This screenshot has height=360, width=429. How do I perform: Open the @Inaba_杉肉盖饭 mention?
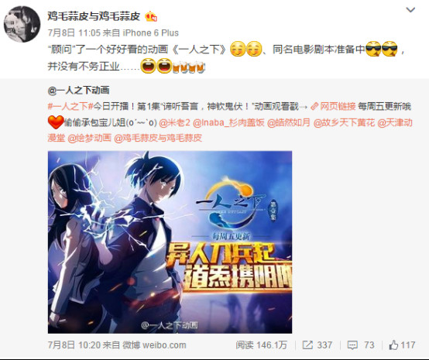(x=228, y=122)
